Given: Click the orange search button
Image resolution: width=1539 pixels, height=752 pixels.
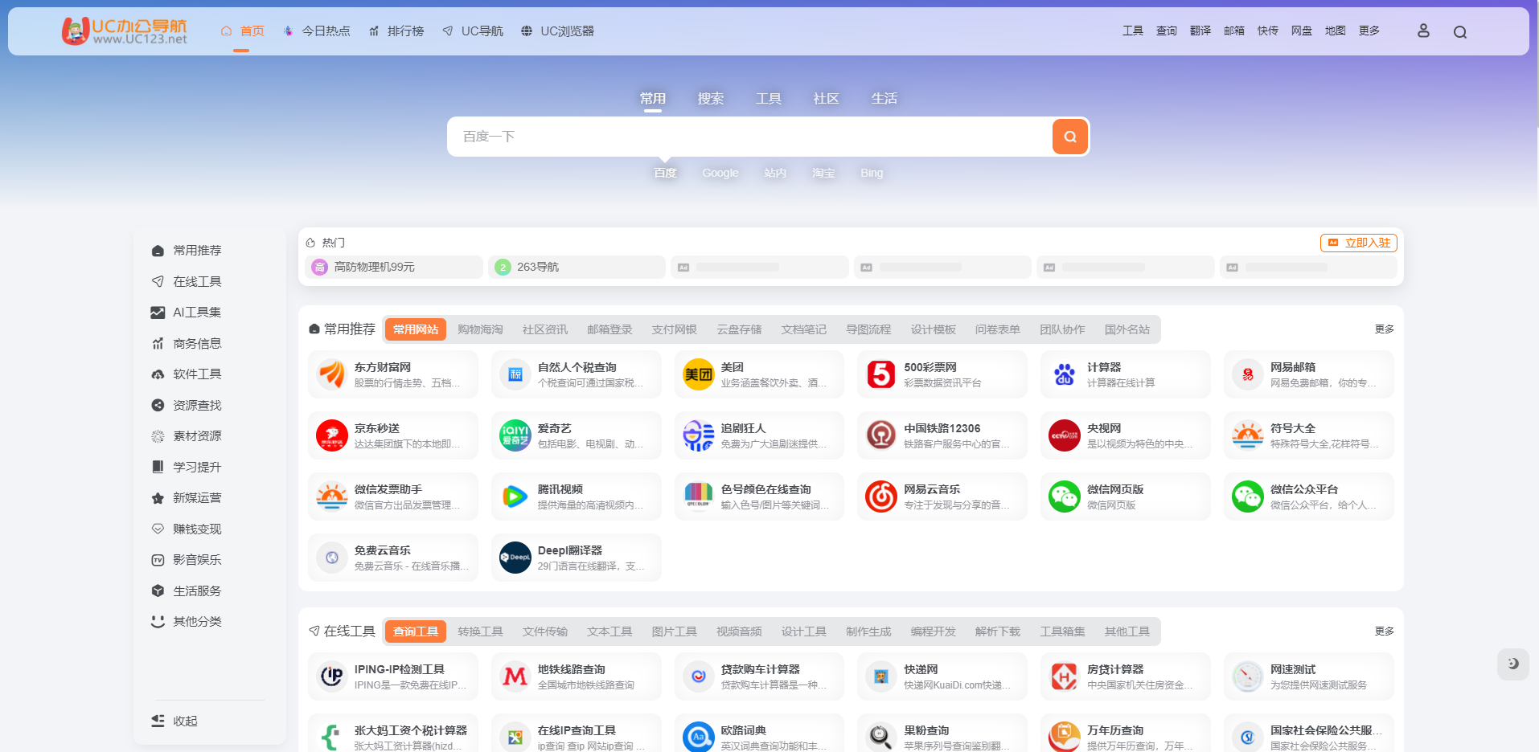Looking at the screenshot, I should coord(1069,137).
